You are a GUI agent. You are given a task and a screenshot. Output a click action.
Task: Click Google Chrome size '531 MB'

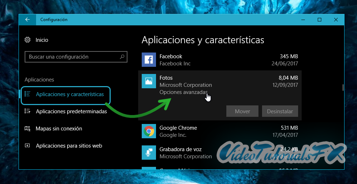(289, 128)
